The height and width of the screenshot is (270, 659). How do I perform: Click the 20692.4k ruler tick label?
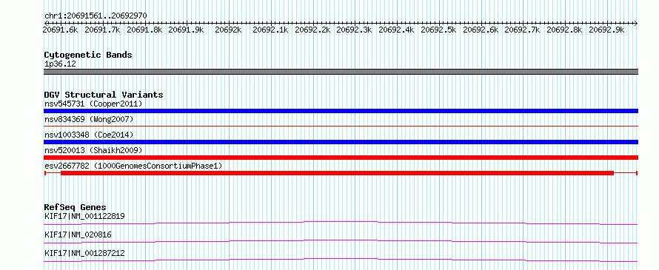coord(396,30)
